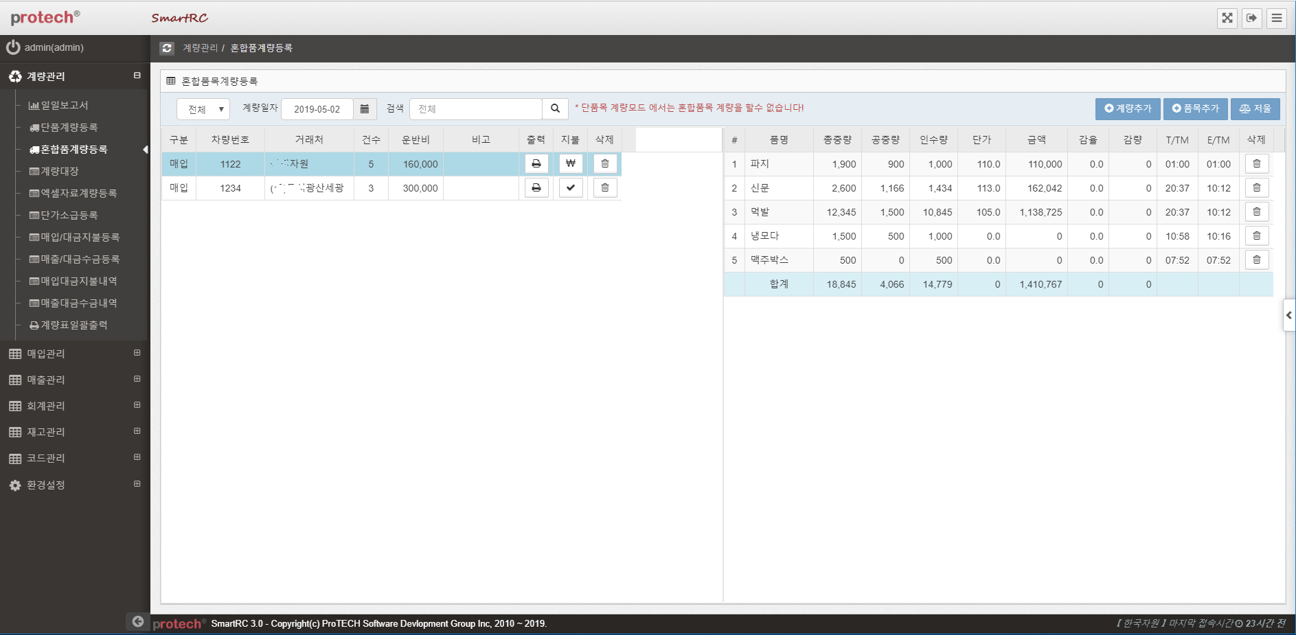
Task: Click into the 검색 search field
Action: tap(476, 109)
